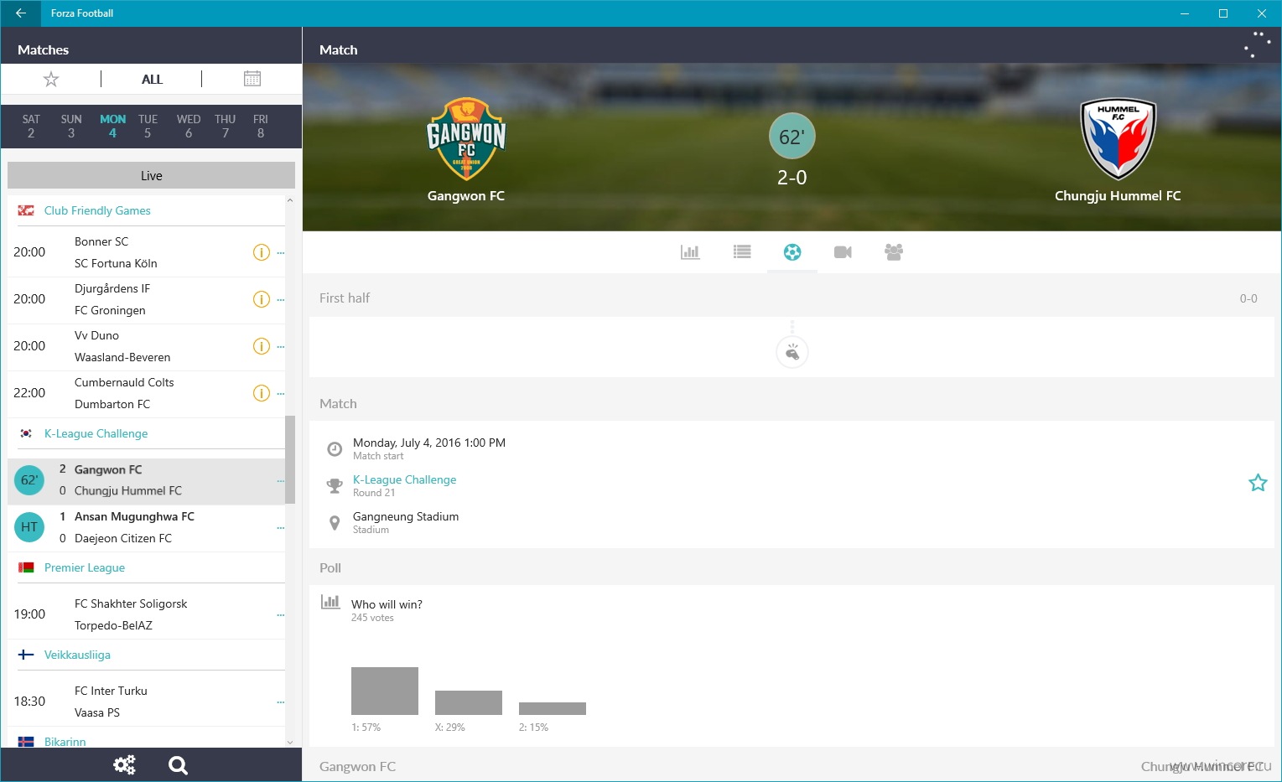Viewport: 1282px width, 782px height.
Task: Toggle the favorite star for this match
Action: (x=1258, y=483)
